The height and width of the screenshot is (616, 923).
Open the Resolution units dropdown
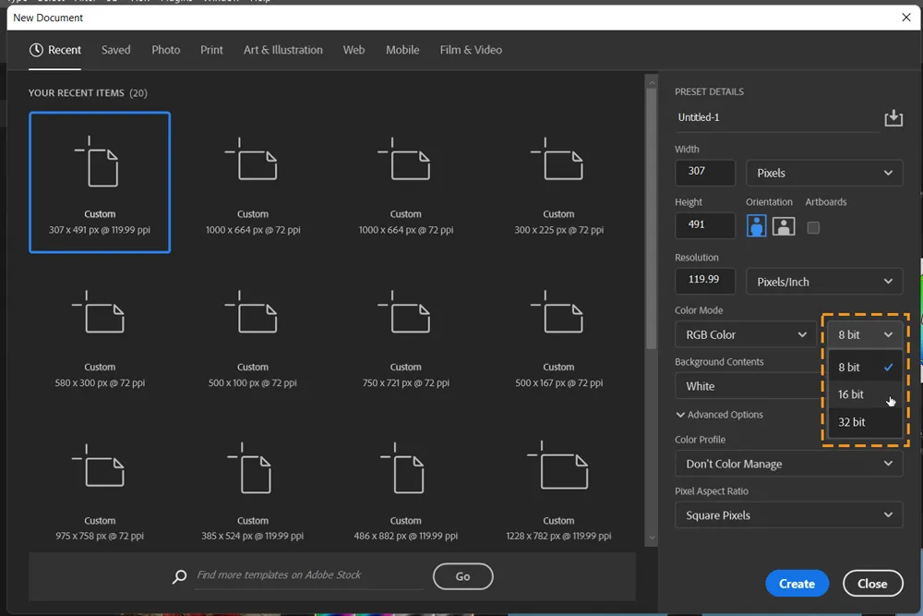(823, 281)
